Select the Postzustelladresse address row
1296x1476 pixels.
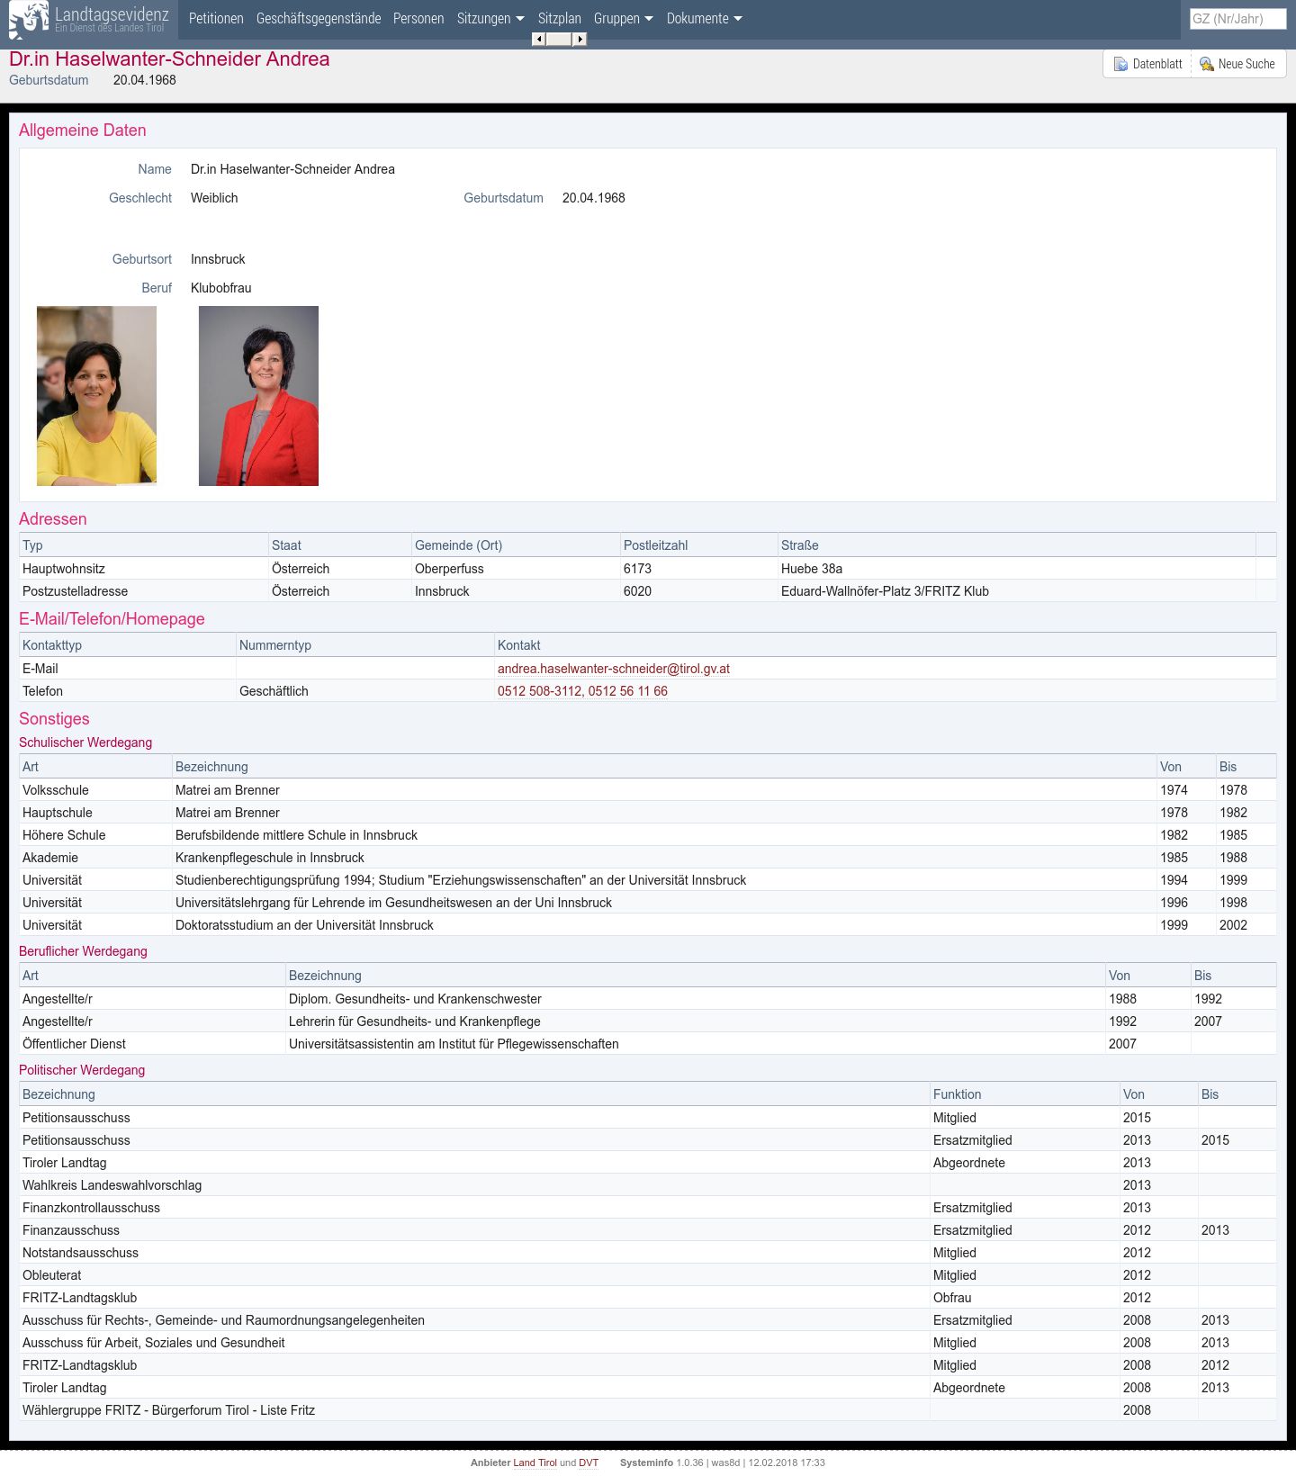tap(648, 591)
